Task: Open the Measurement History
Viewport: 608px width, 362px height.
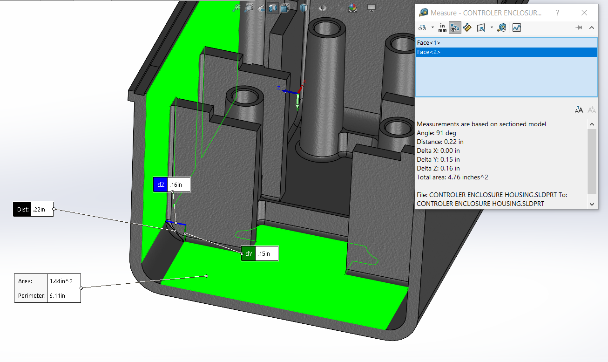Action: coord(501,28)
